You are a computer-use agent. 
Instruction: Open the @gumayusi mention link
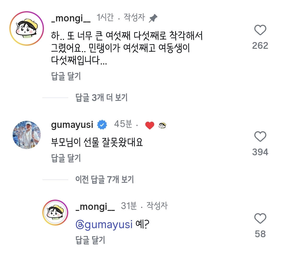tap(104, 224)
